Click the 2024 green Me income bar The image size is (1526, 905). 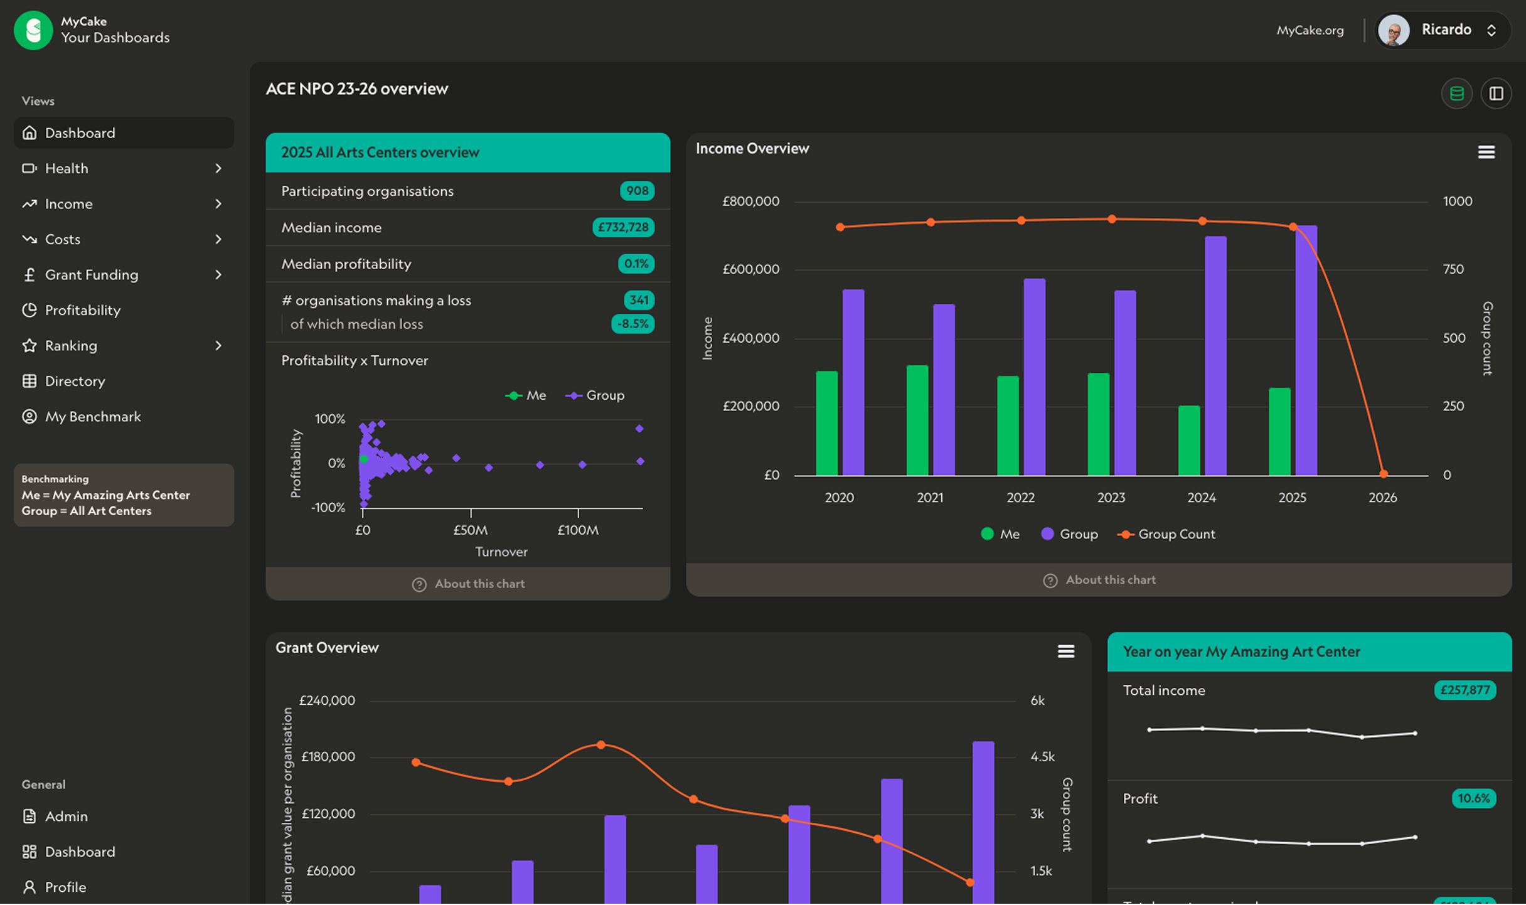click(1188, 441)
